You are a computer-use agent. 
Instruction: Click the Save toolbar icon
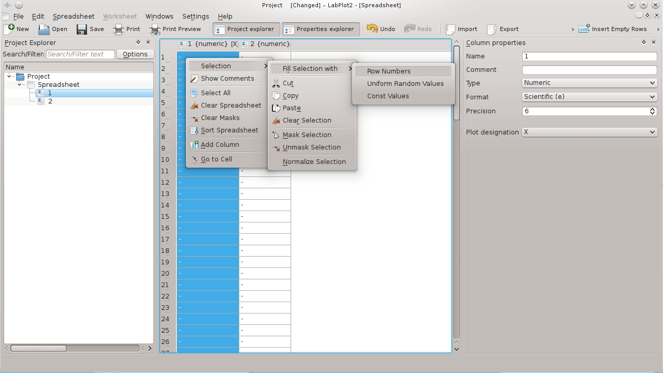[x=82, y=29]
